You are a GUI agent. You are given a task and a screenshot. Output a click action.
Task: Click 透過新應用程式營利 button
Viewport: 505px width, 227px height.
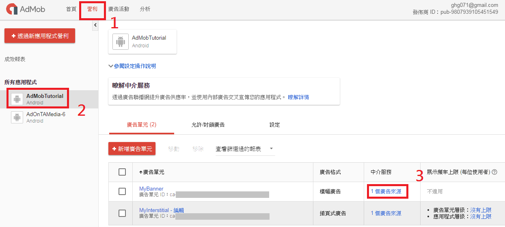tap(40, 36)
